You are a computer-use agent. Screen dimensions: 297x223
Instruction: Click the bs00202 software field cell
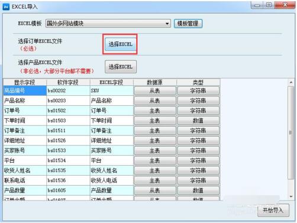[x=68, y=91]
